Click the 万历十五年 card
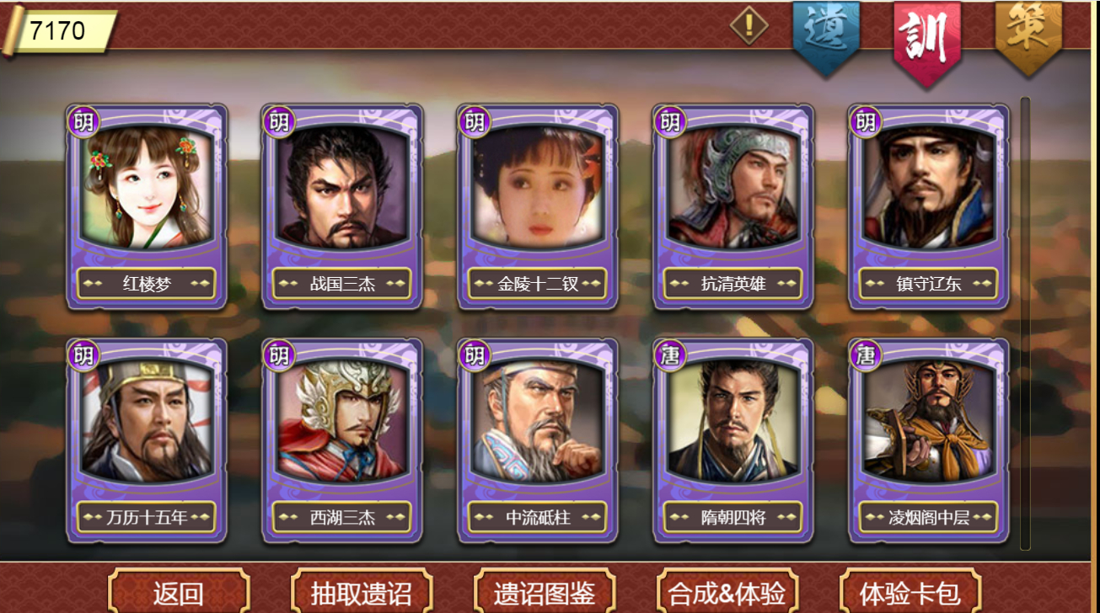This screenshot has width=1100, height=613. pos(147,441)
